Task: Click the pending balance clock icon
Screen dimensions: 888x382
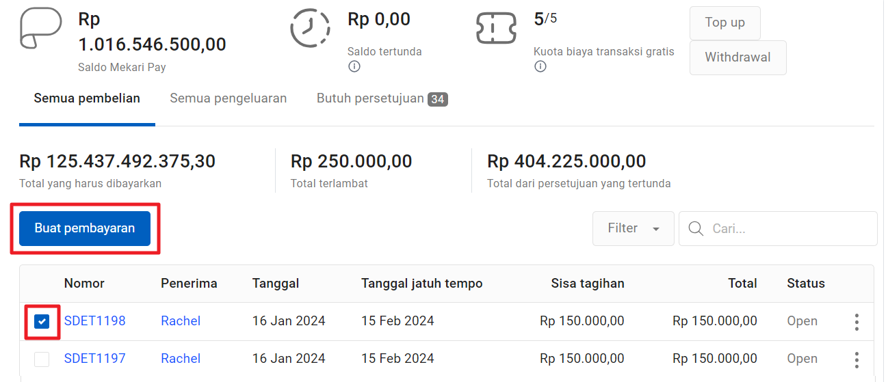Action: pos(311,29)
